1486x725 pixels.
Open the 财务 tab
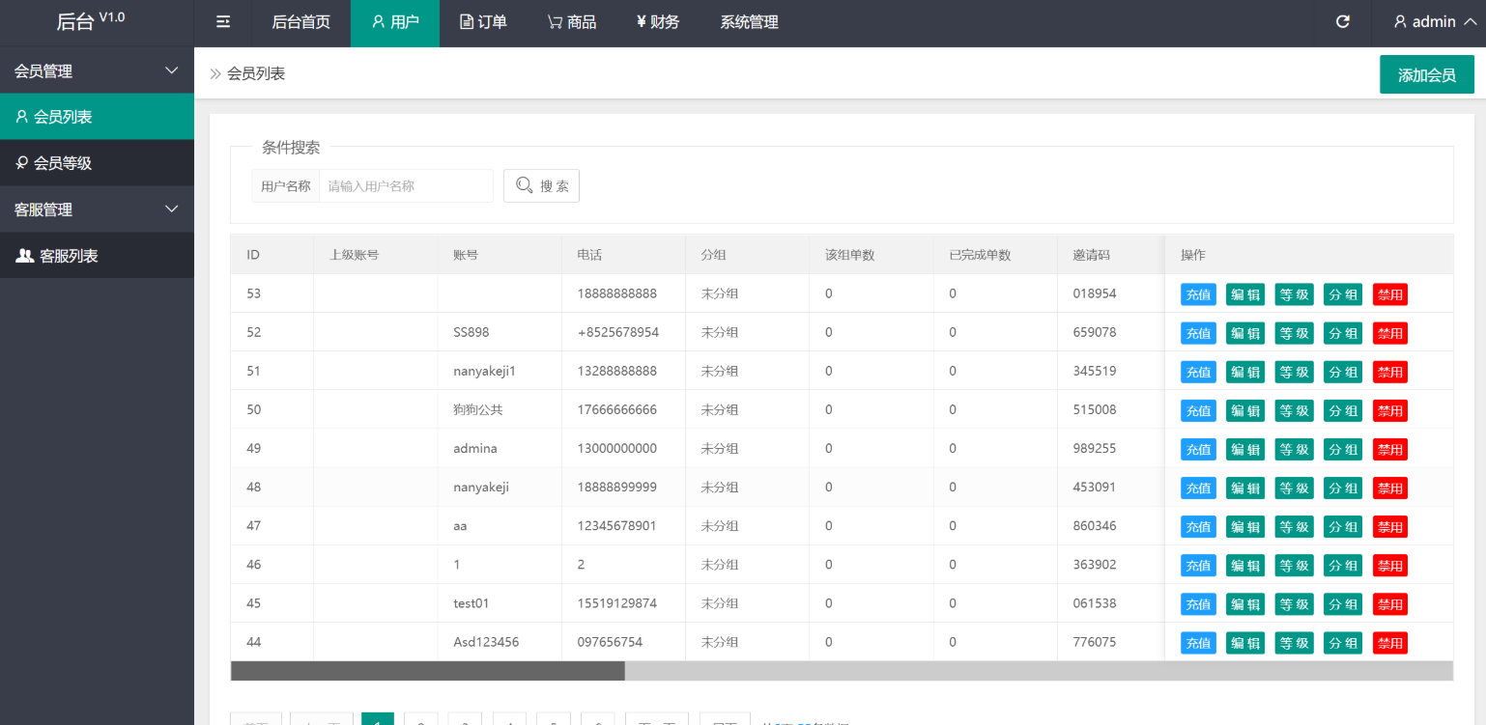[x=658, y=22]
